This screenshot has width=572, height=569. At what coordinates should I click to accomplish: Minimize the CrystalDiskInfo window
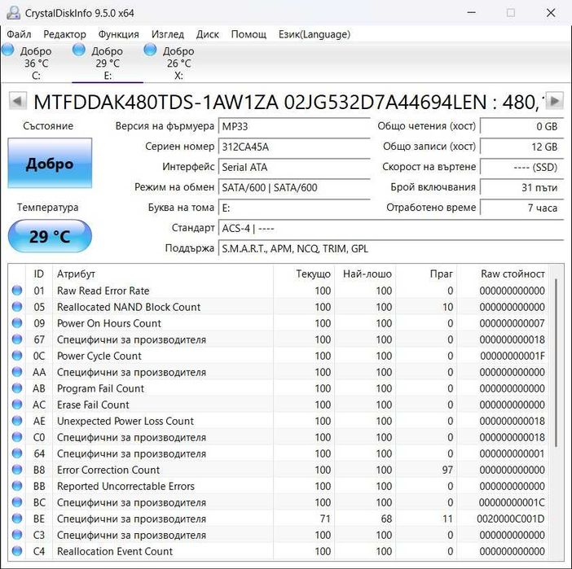(471, 13)
